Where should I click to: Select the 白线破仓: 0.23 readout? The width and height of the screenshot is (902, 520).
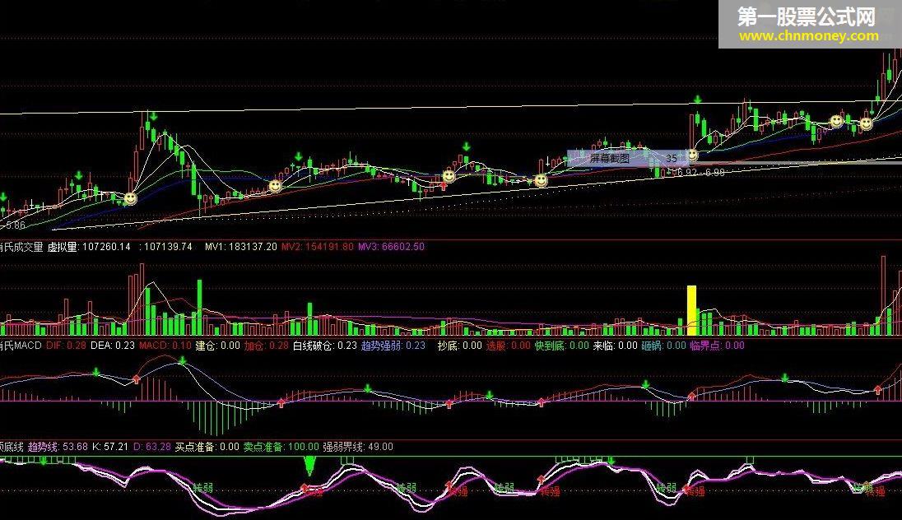pos(325,346)
